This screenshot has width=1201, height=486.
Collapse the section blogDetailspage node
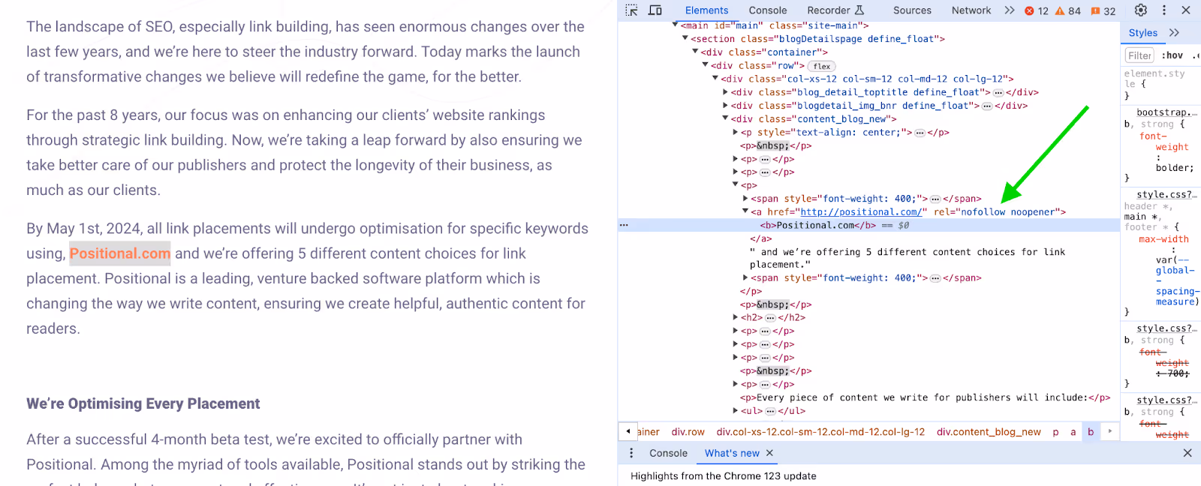[685, 38]
